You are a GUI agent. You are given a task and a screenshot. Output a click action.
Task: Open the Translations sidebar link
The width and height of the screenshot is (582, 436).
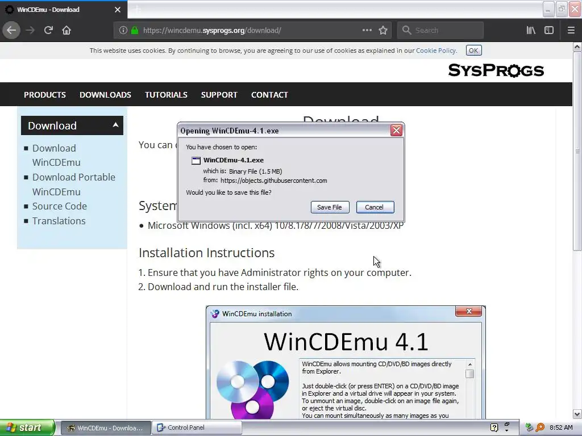pyautogui.click(x=59, y=221)
